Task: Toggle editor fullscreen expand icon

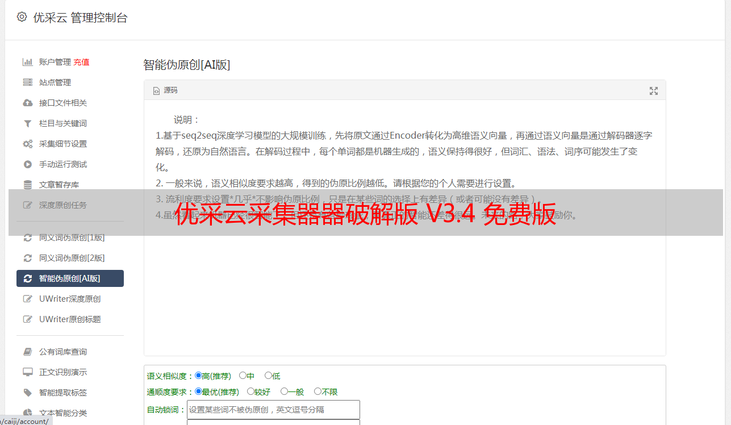Action: click(654, 91)
